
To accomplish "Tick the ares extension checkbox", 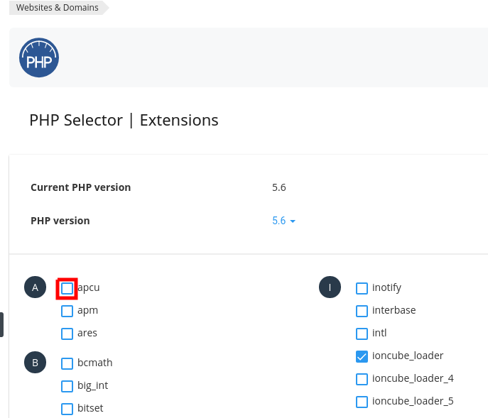I will pyautogui.click(x=67, y=334).
